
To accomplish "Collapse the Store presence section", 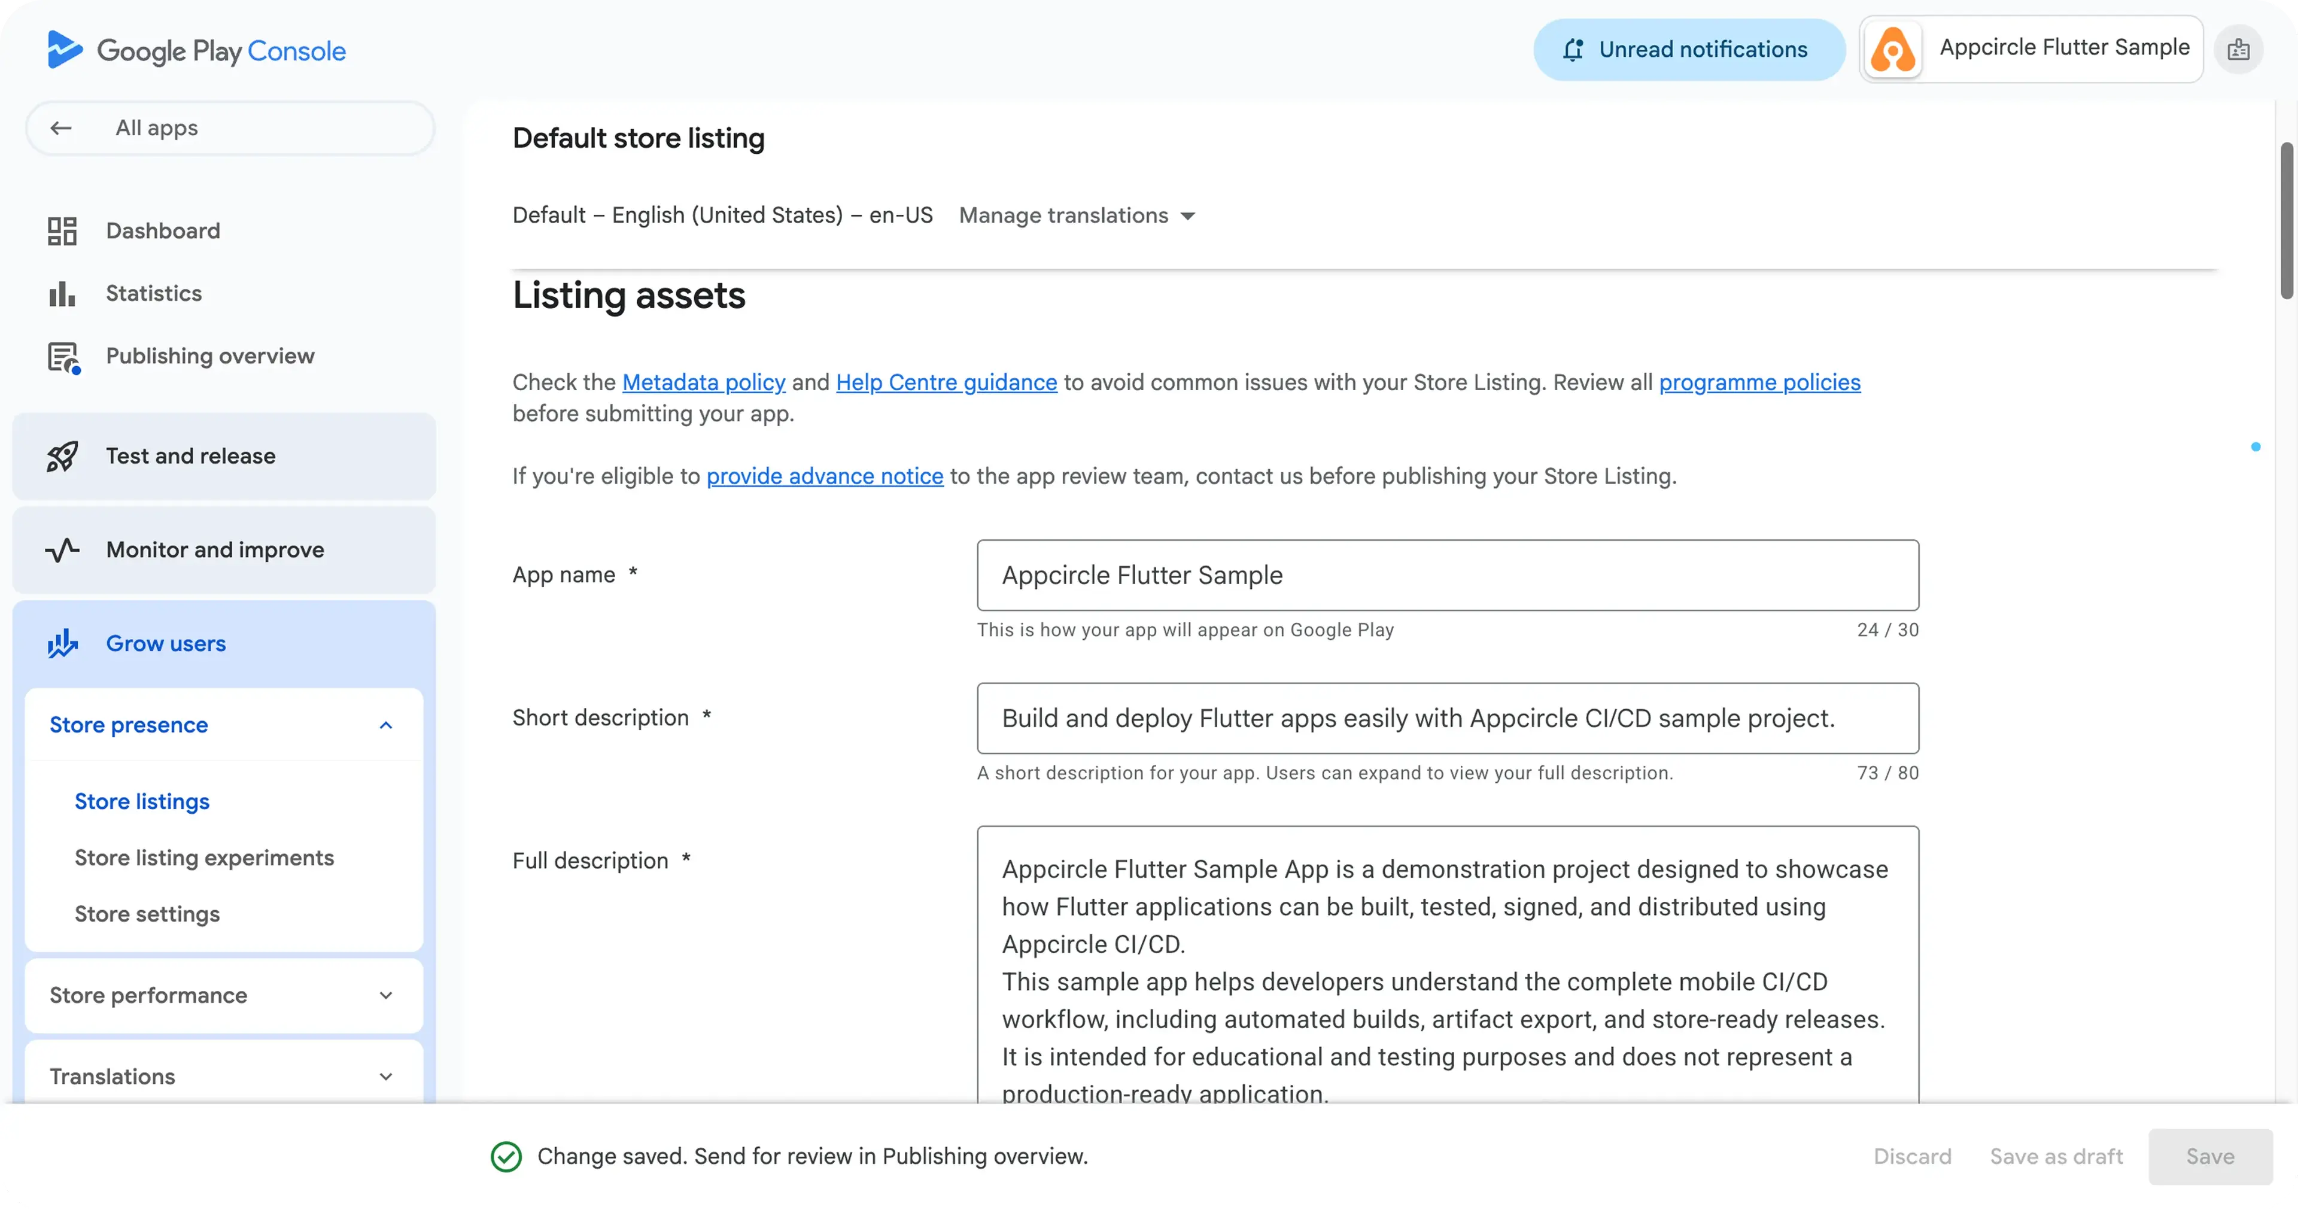I will point(385,725).
